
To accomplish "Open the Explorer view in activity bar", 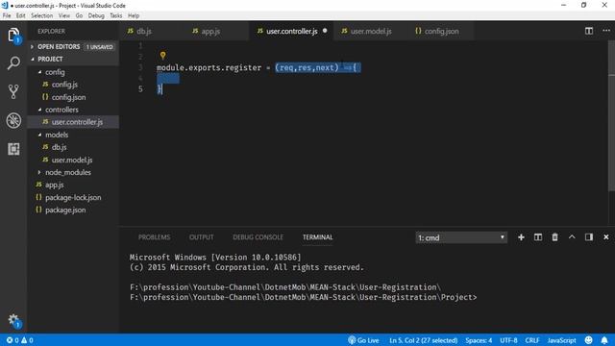I will tap(13, 35).
